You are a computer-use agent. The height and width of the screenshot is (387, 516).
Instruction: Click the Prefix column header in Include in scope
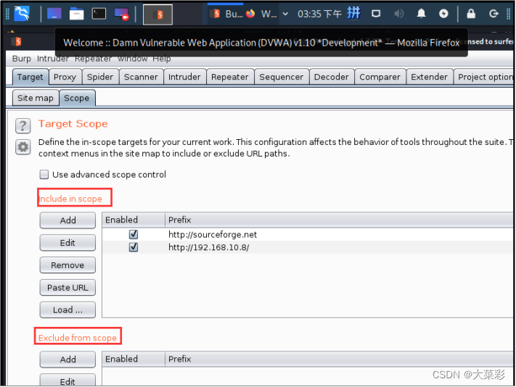click(339, 220)
